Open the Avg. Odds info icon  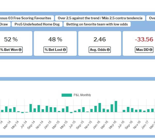click(108, 50)
